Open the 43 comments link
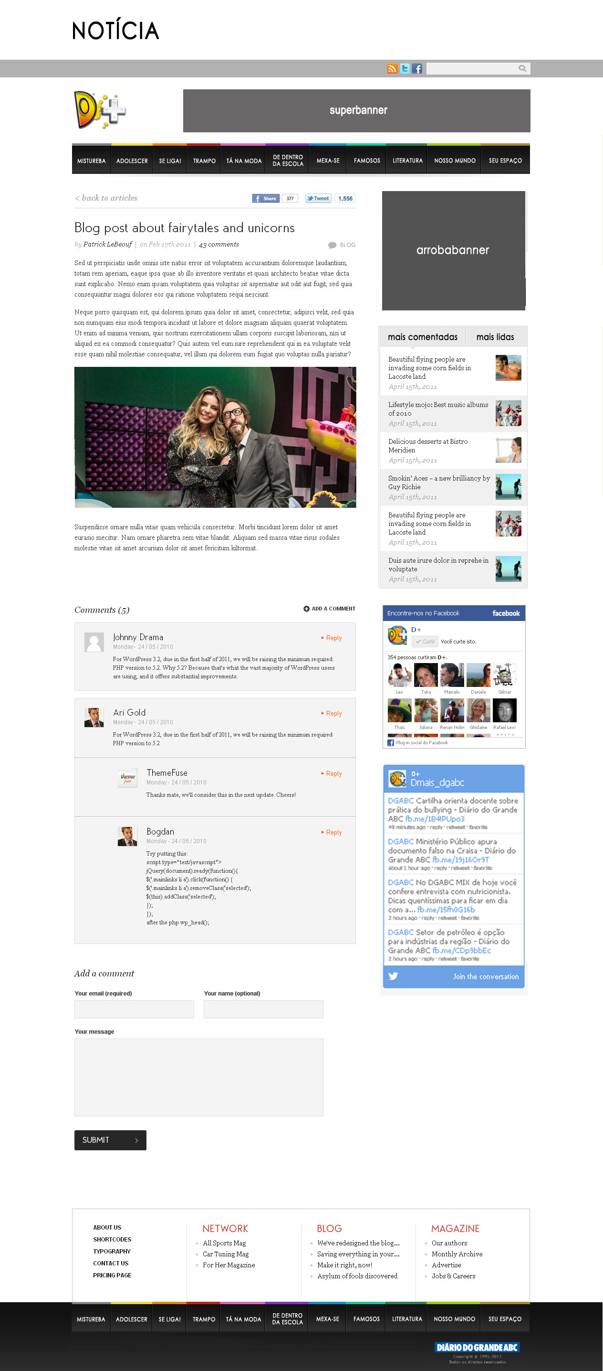This screenshot has height=1371, width=603. [x=219, y=244]
